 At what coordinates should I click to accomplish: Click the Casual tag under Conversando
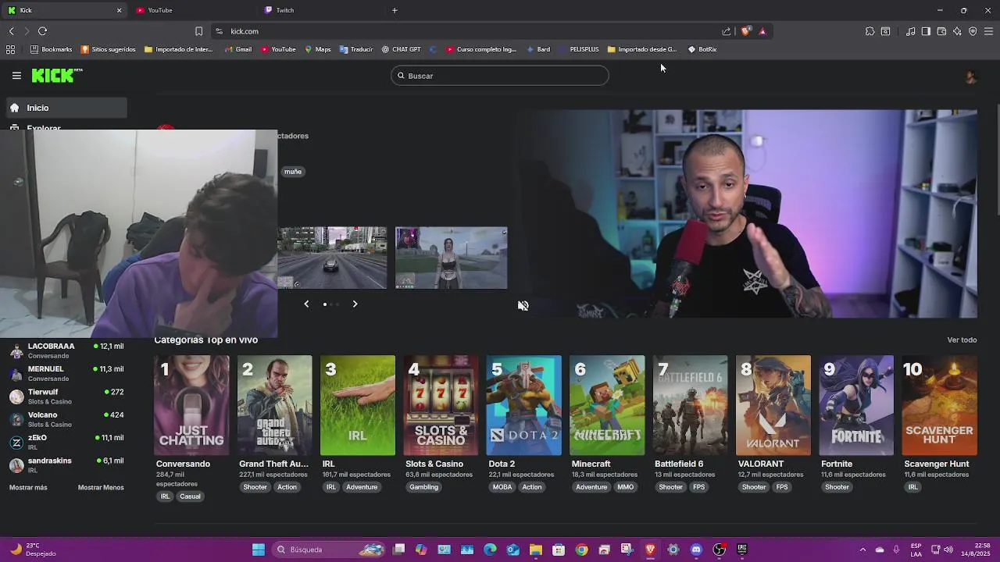pyautogui.click(x=190, y=496)
